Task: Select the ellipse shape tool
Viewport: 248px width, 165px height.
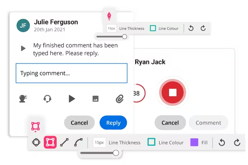Action: coord(36,142)
